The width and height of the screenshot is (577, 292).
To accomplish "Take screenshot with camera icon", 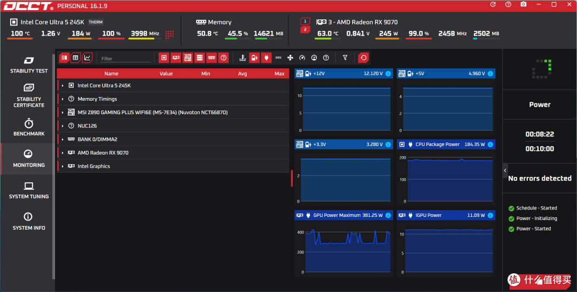I will (x=523, y=4).
